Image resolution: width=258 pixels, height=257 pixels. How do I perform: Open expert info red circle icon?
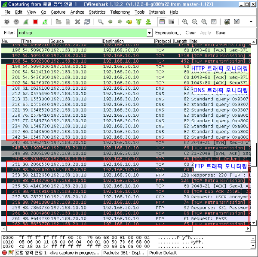point(4,253)
